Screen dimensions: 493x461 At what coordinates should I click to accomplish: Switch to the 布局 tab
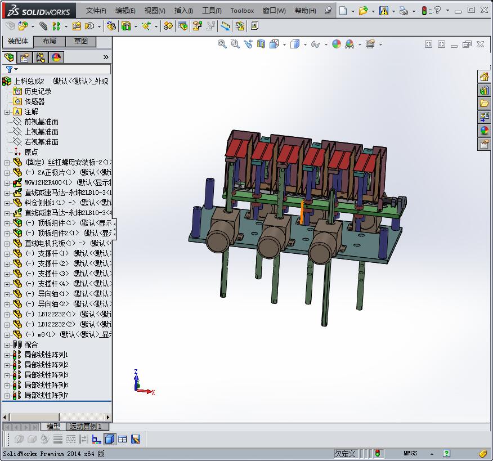tap(50, 41)
